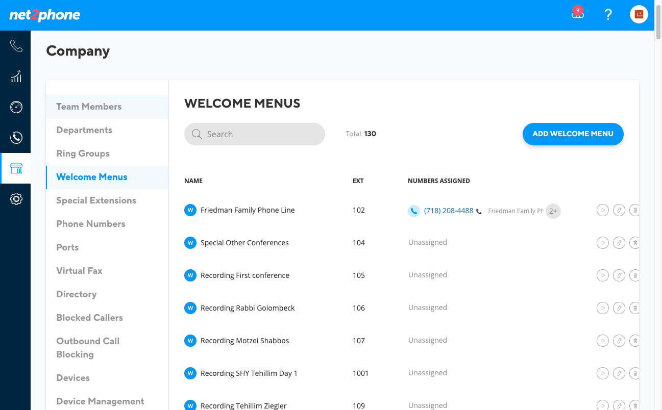
Task: Open the settings gear sidebar icon
Action: pyautogui.click(x=16, y=199)
